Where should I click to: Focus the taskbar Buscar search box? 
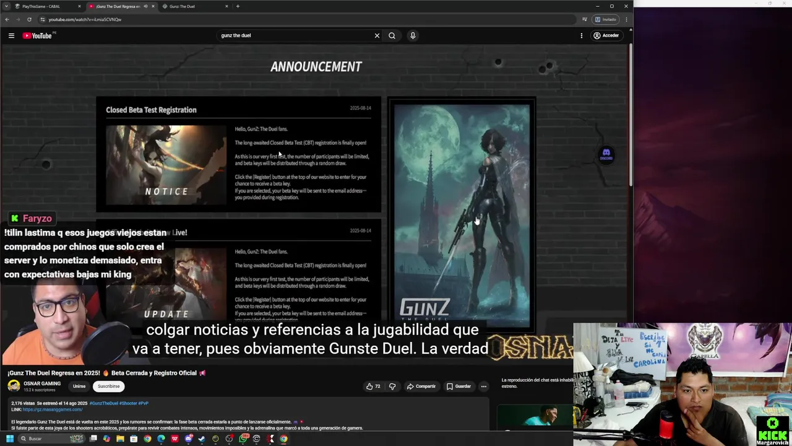(x=51, y=439)
